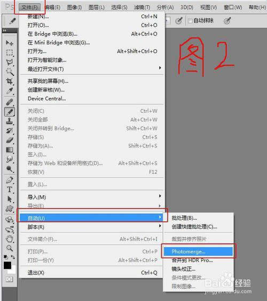
Task: Select the Pen tool in toolbox
Action: [9, 180]
